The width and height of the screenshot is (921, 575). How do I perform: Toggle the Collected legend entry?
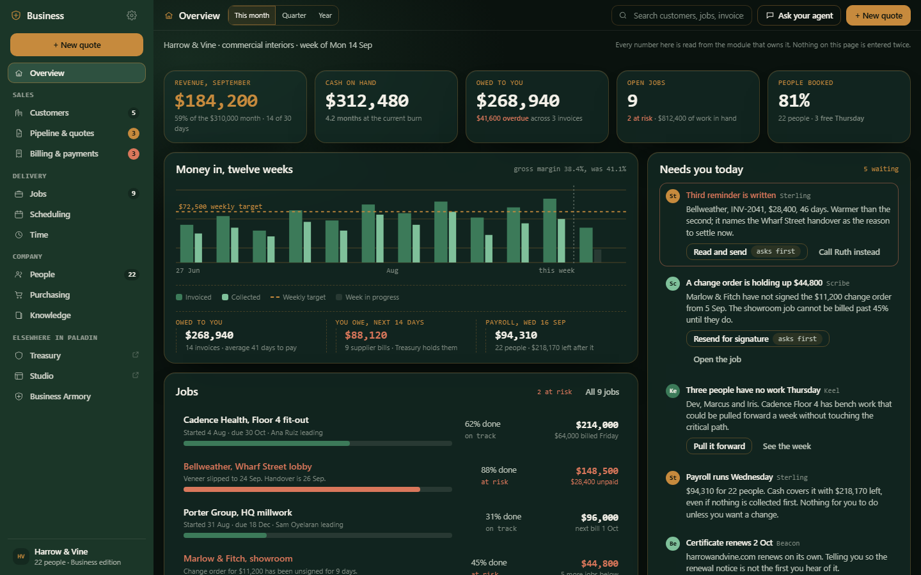(x=241, y=297)
